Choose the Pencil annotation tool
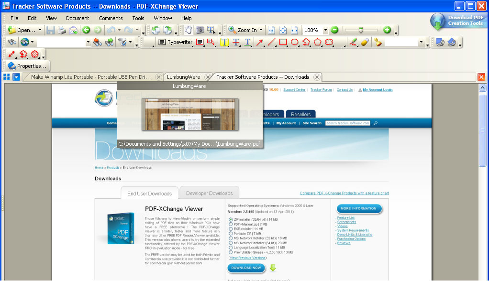The height and width of the screenshot is (281, 489). click(x=354, y=42)
